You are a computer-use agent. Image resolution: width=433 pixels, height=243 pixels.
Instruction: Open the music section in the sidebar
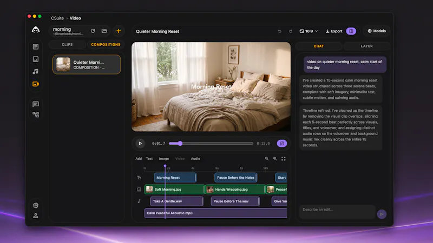36,71
